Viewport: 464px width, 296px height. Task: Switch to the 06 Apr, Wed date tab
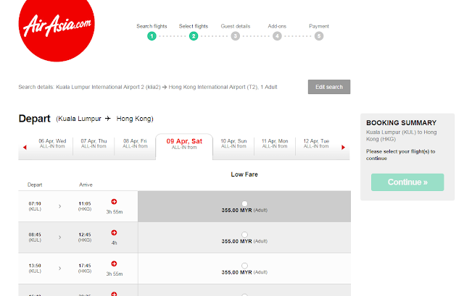point(52,143)
